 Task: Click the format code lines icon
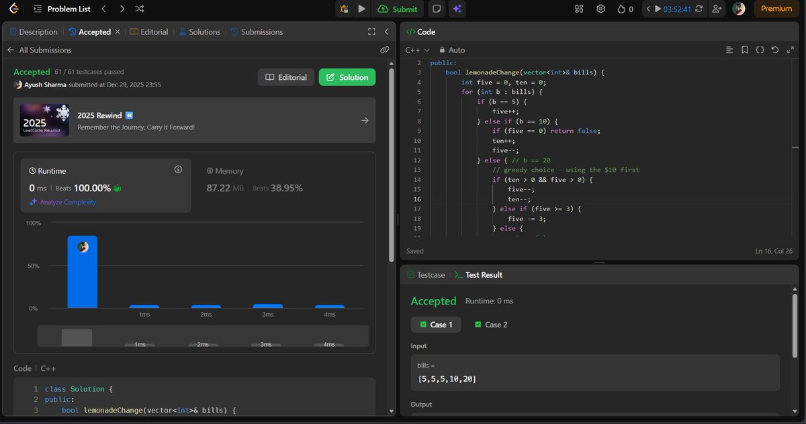[730, 50]
